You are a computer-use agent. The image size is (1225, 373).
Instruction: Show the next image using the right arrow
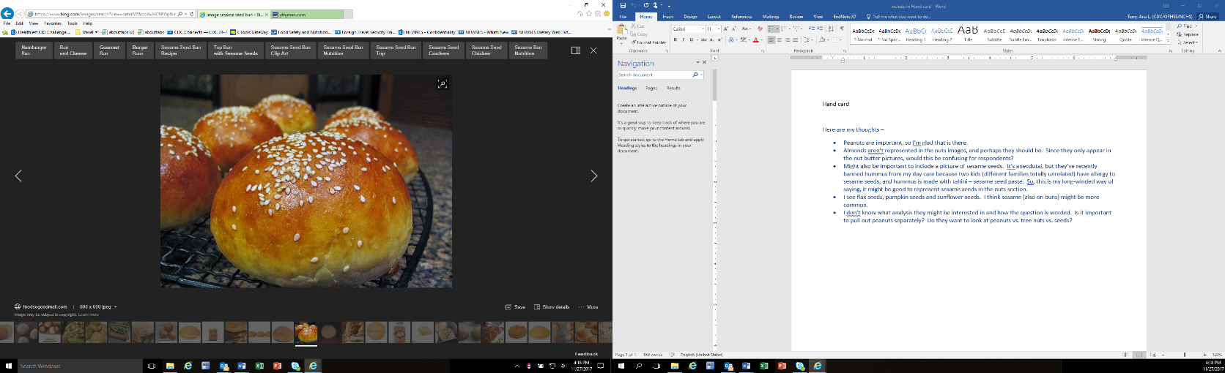tap(594, 176)
